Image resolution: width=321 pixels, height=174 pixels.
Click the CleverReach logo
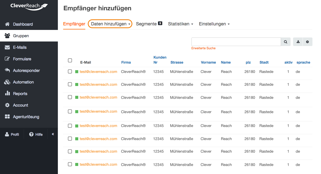click(29, 7)
